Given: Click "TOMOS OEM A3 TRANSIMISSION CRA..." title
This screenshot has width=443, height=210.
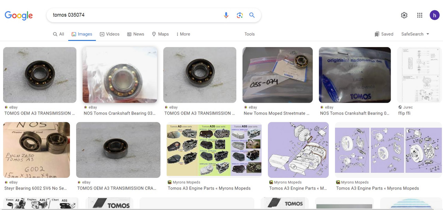Looking at the screenshot, I should (x=117, y=188).
